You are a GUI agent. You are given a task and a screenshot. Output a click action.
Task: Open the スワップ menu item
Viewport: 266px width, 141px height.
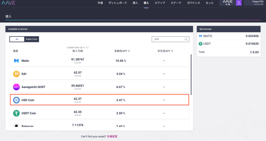click(160, 3)
